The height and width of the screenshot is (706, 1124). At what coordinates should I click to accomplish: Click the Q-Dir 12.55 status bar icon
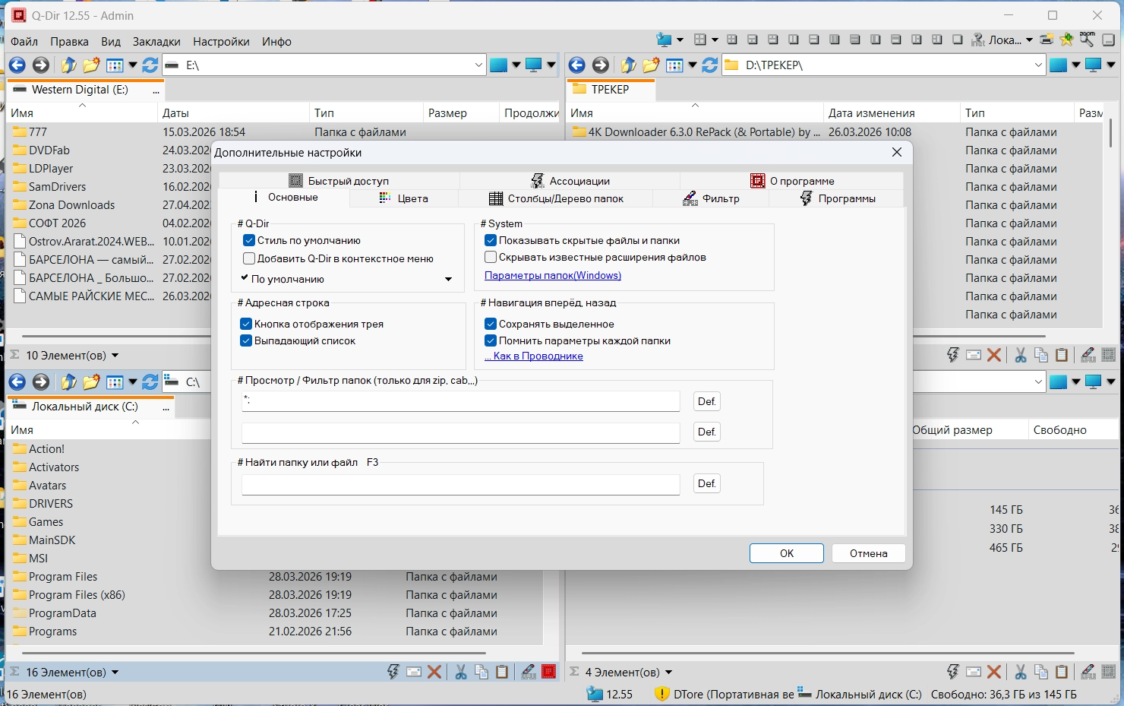pos(595,694)
